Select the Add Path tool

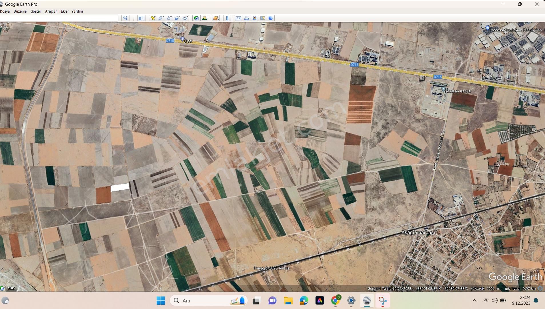pos(169,18)
